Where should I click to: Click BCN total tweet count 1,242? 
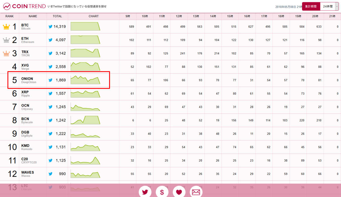point(61,120)
